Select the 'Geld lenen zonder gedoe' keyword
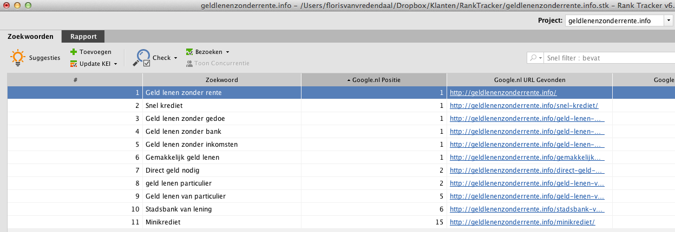 (x=185, y=119)
